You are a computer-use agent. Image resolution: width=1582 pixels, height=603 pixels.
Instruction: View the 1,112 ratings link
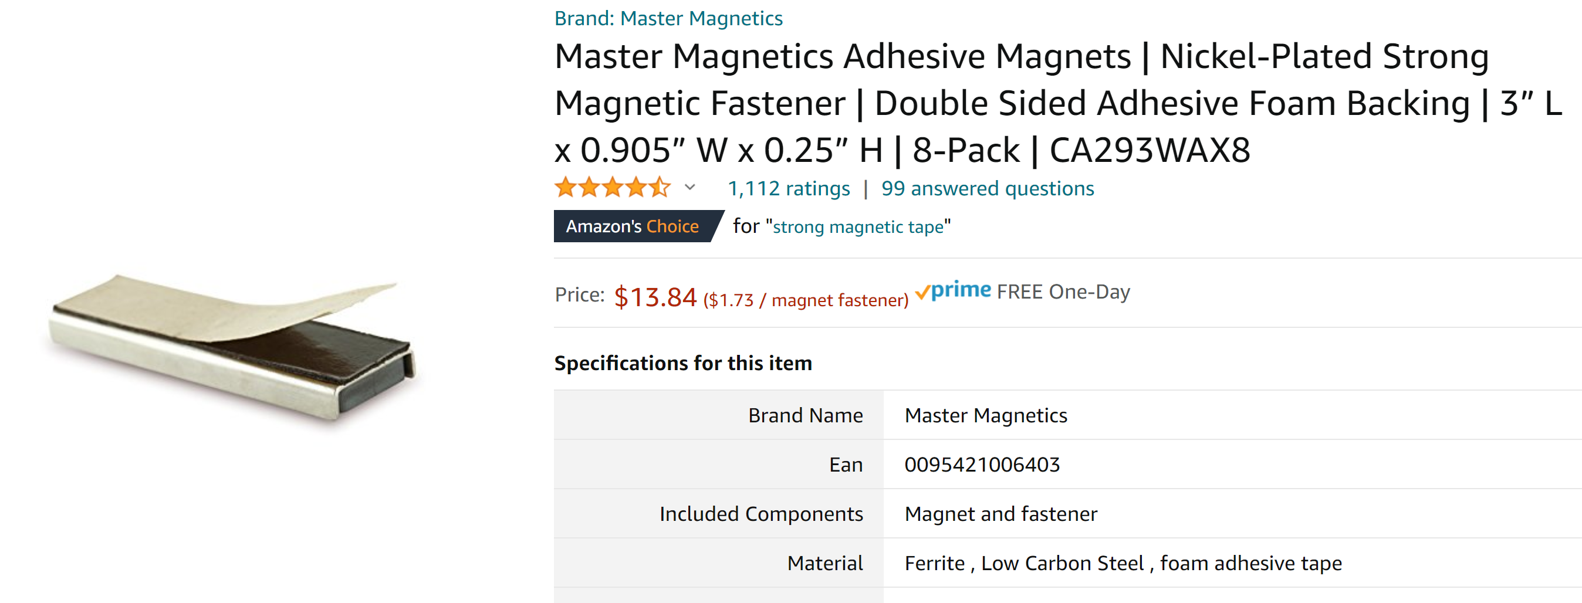(789, 188)
